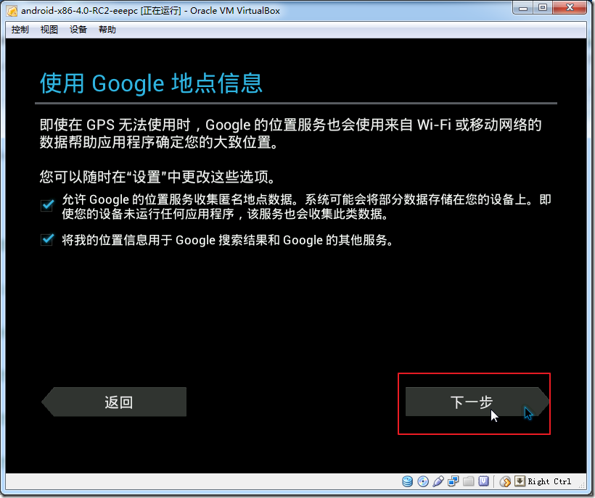This screenshot has width=595, height=498.
Task: Click the virtualization features chip icon
Action: coord(483,481)
